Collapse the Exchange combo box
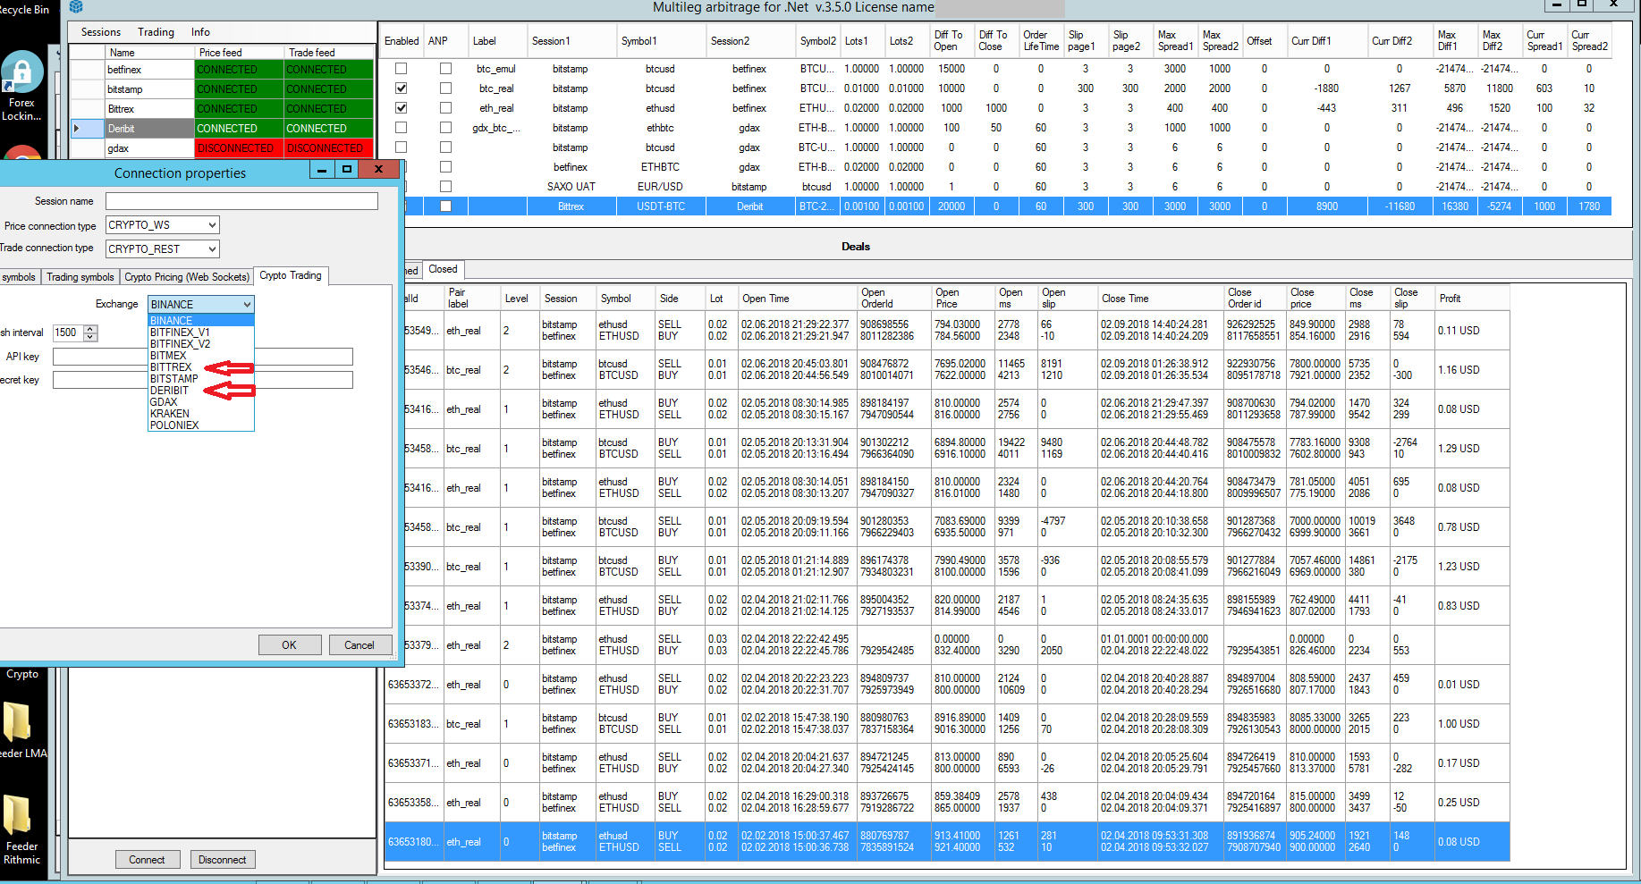1641x884 pixels. pyautogui.click(x=247, y=305)
